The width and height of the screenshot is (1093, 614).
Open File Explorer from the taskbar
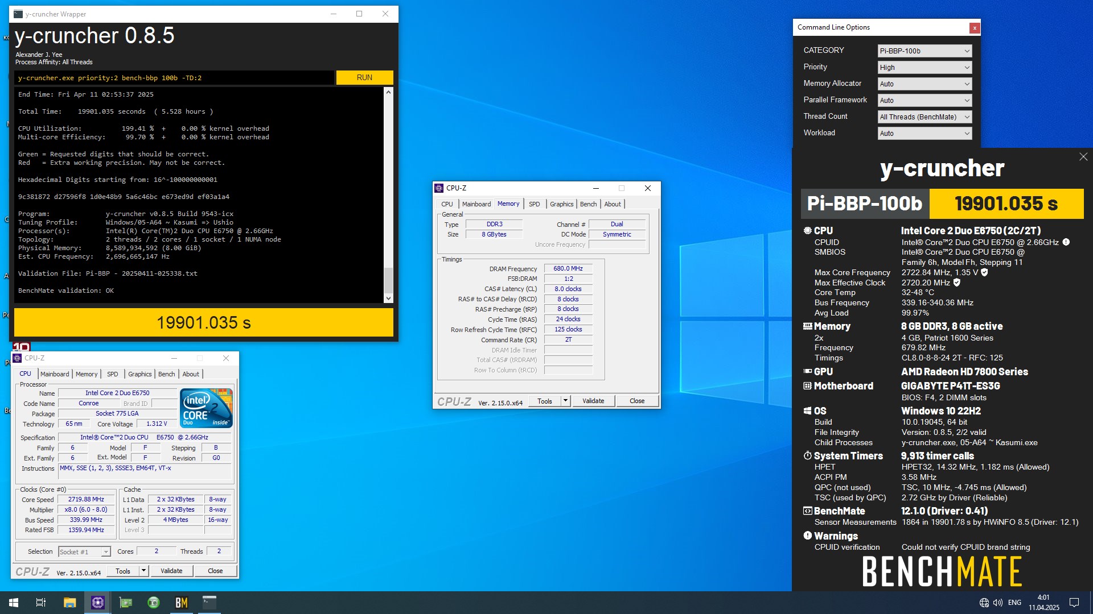click(x=69, y=603)
